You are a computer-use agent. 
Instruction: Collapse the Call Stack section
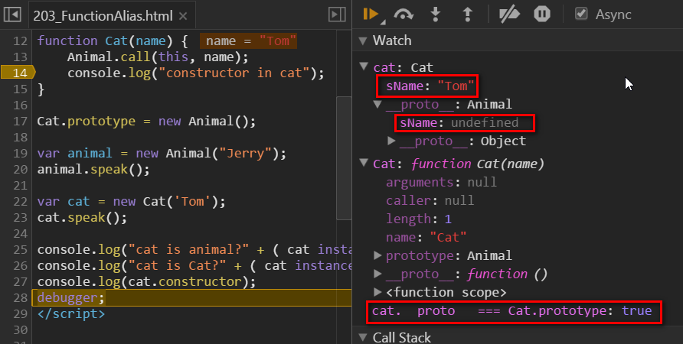[x=362, y=337]
